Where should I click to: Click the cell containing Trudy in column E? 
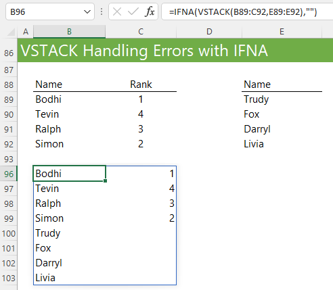click(x=282, y=99)
